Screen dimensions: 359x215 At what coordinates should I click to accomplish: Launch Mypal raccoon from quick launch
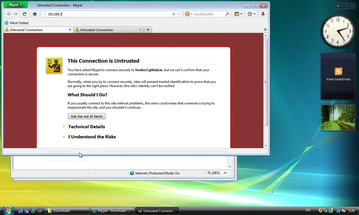coord(40,211)
